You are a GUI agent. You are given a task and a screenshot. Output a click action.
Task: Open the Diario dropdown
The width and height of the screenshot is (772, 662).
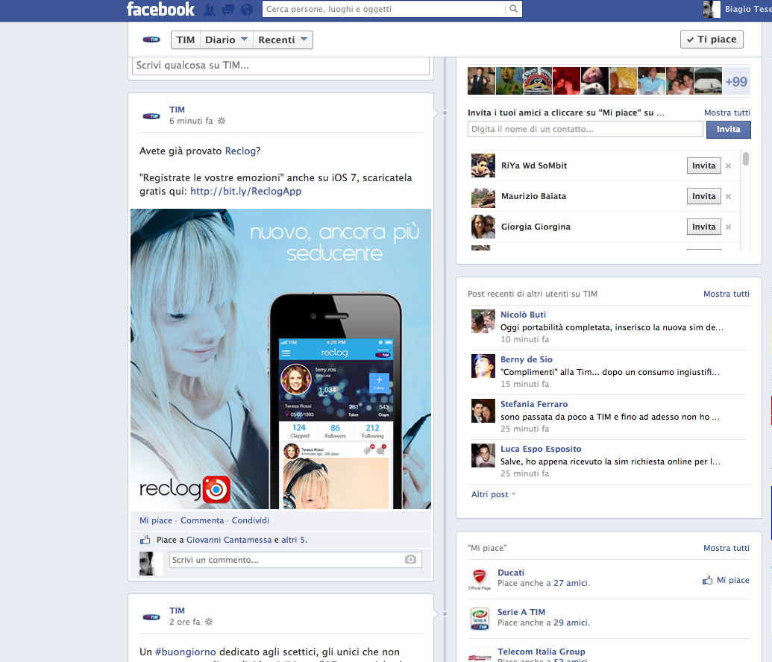[227, 40]
